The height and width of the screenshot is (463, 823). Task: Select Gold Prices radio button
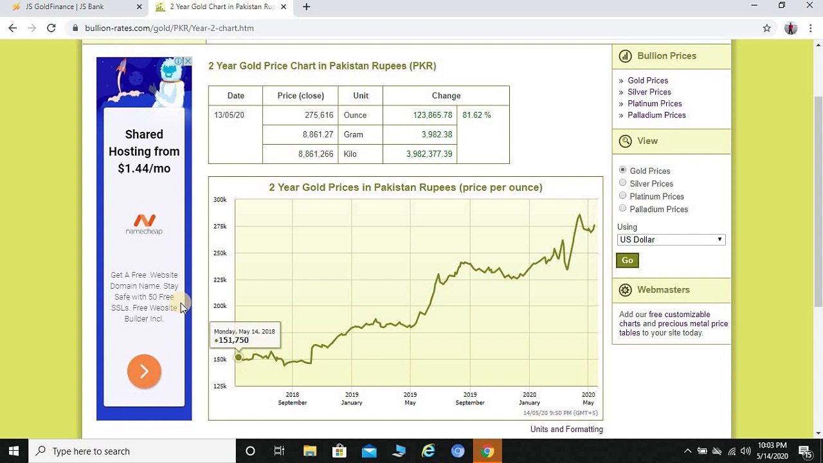tap(622, 170)
